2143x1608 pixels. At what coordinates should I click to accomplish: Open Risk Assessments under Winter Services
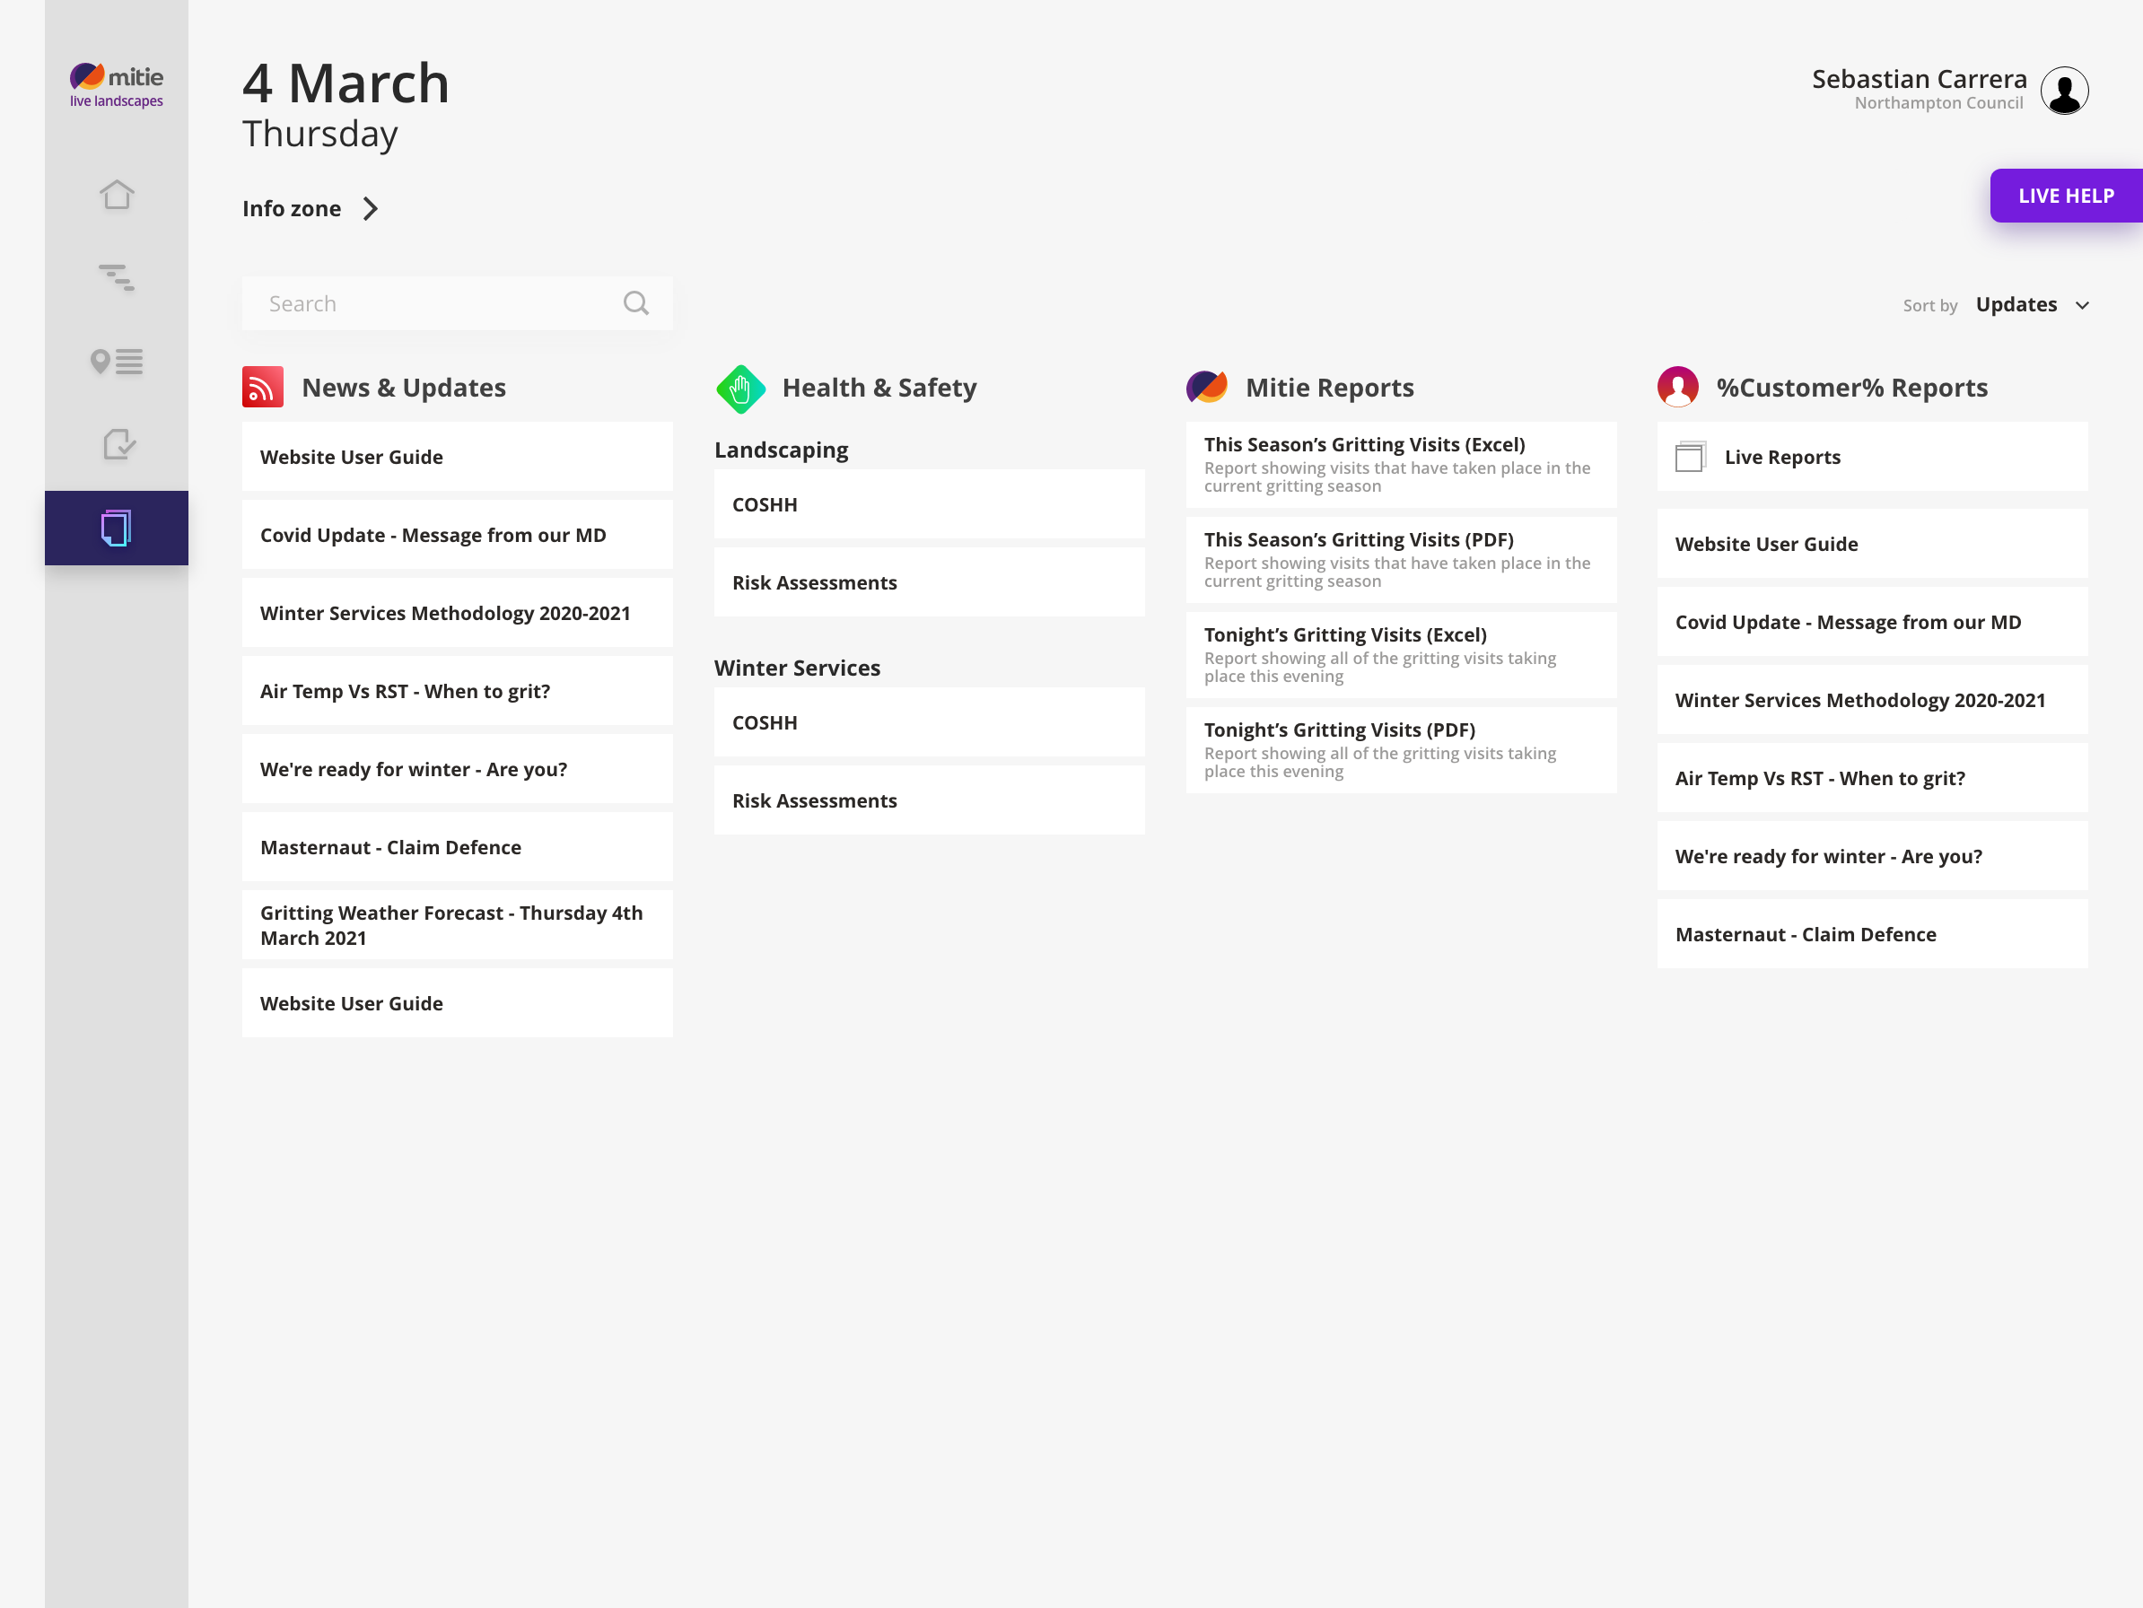pos(928,801)
